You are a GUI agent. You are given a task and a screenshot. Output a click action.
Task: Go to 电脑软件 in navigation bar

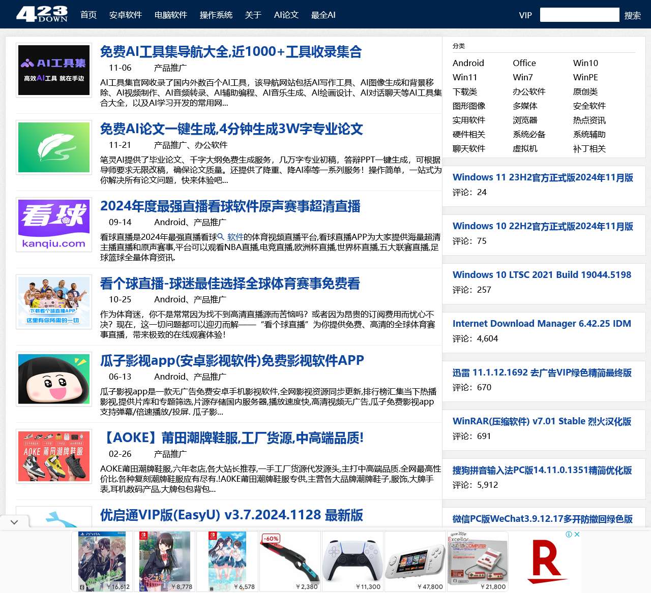point(171,15)
